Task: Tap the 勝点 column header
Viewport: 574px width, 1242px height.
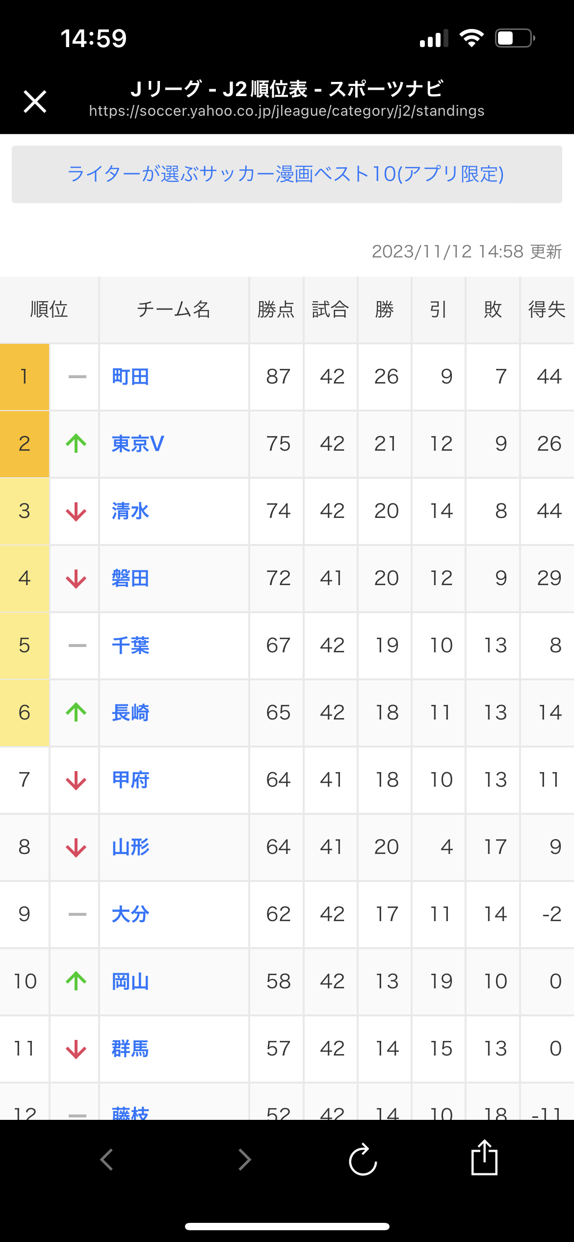Action: click(276, 310)
